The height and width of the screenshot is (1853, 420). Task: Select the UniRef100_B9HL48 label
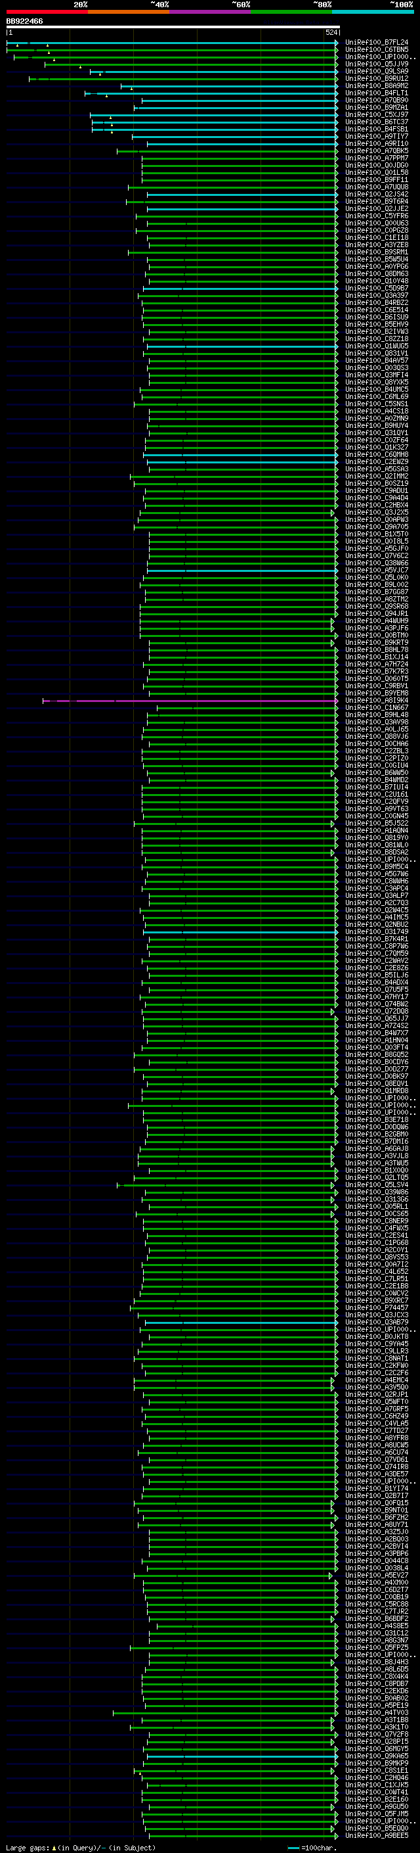pyautogui.click(x=376, y=716)
